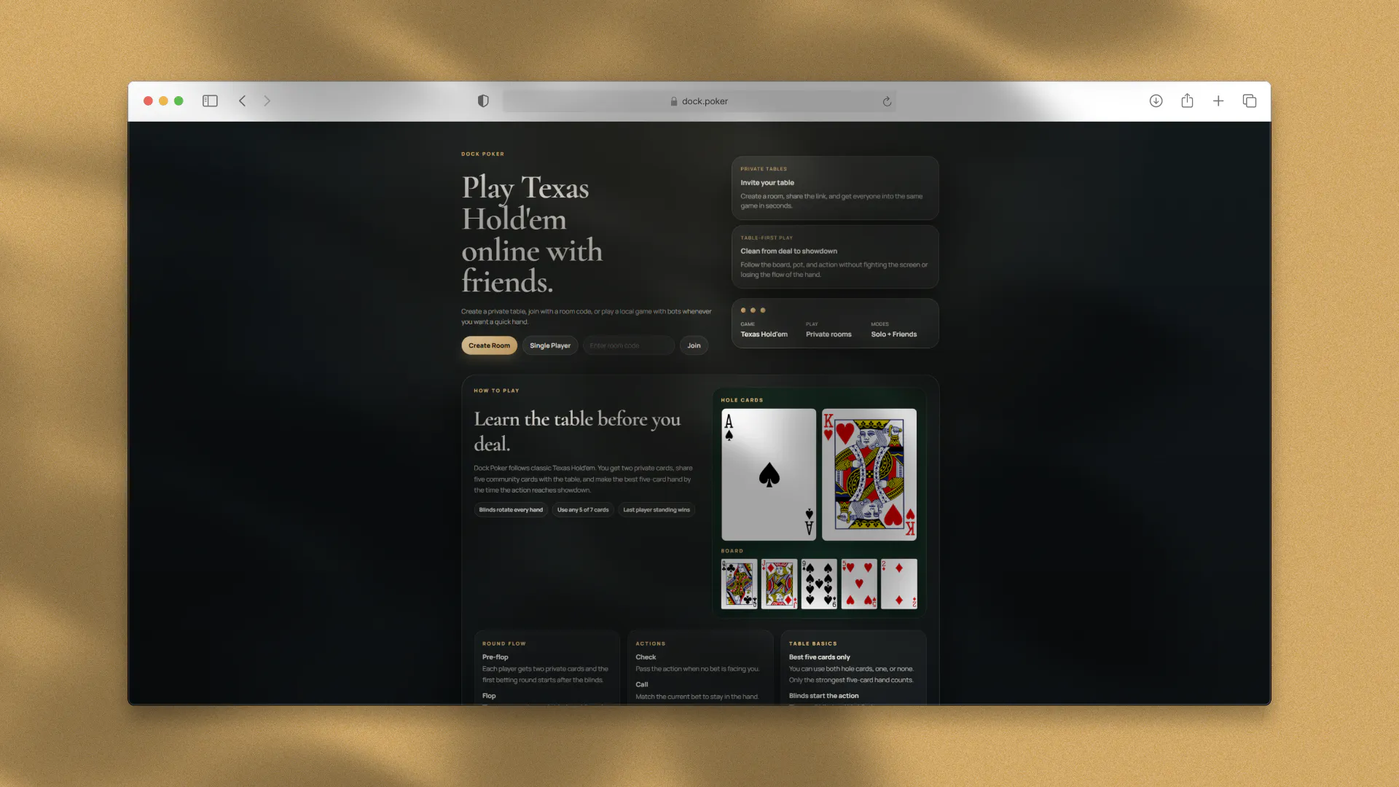This screenshot has width=1399, height=787.
Task: Click the Create Room button
Action: 489,345
